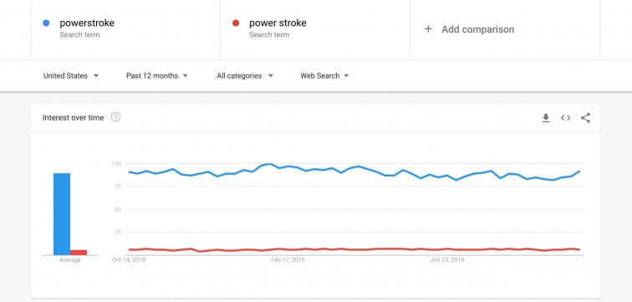Download the Interest over time data

(546, 118)
